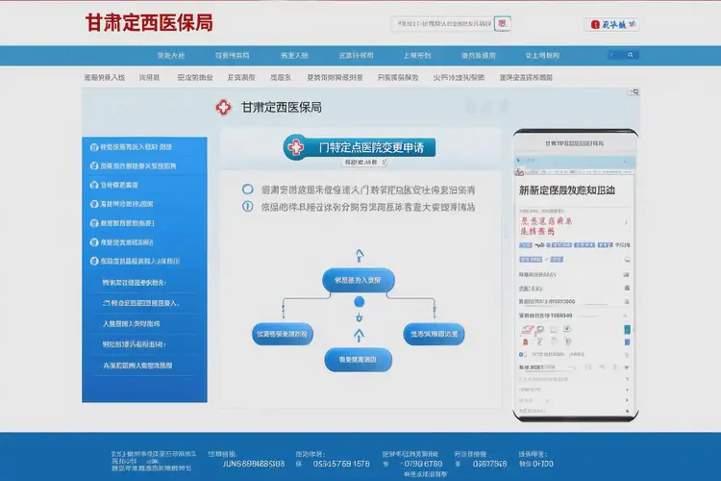Toggle the small checkbox near phone mockup bottom
721x481 pixels.
click(x=522, y=354)
